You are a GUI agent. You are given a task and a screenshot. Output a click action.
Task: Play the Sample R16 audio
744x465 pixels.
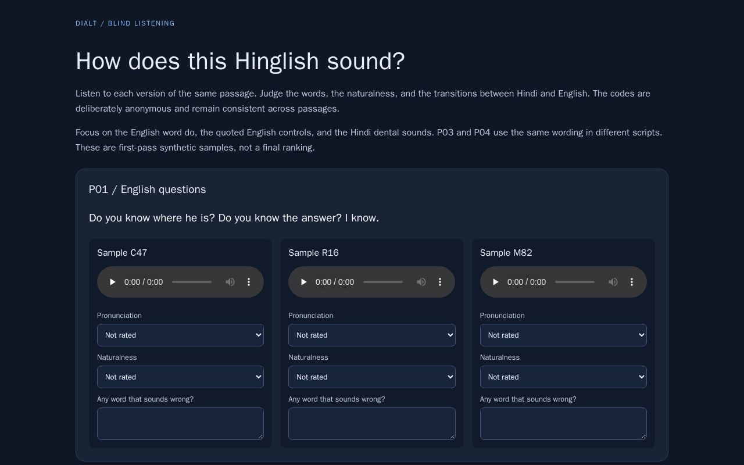pos(304,282)
